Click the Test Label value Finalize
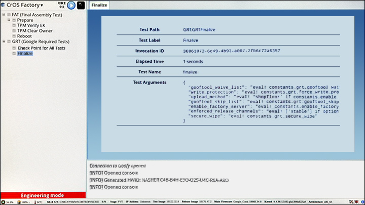Viewport: 365px width, 205px height. coord(191,40)
